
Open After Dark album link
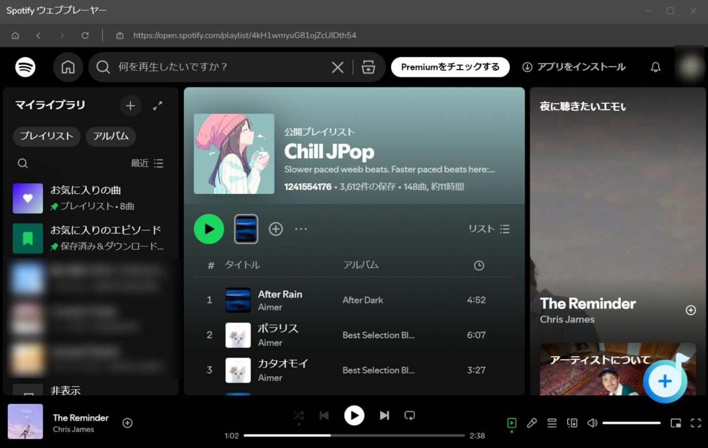[363, 300]
